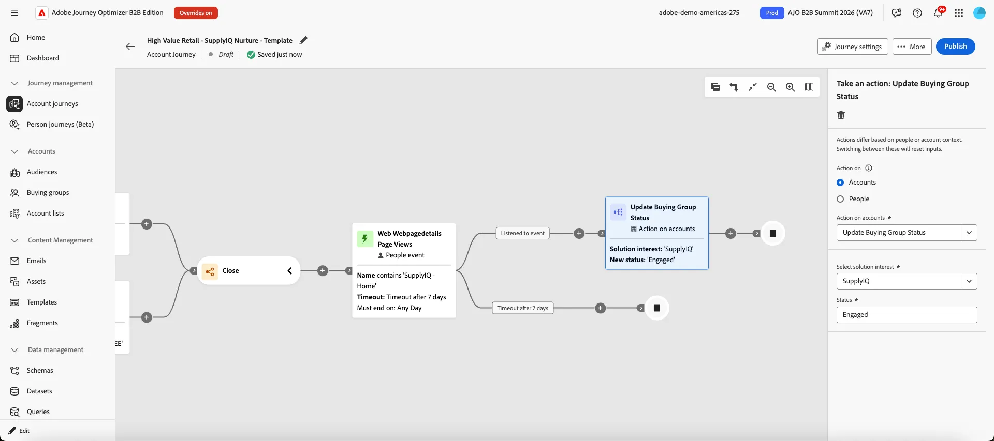Open the More options button

click(912, 47)
